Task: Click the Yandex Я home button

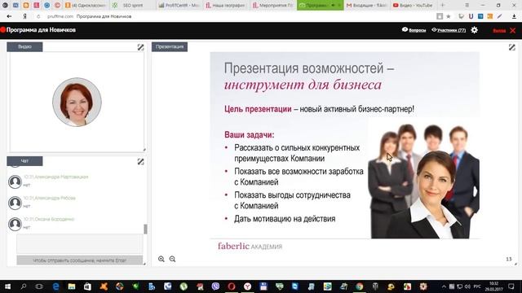Action: point(24,16)
